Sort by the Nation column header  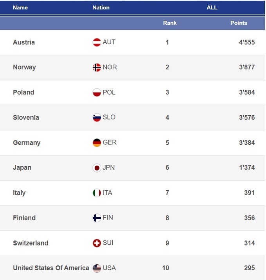point(101,7)
